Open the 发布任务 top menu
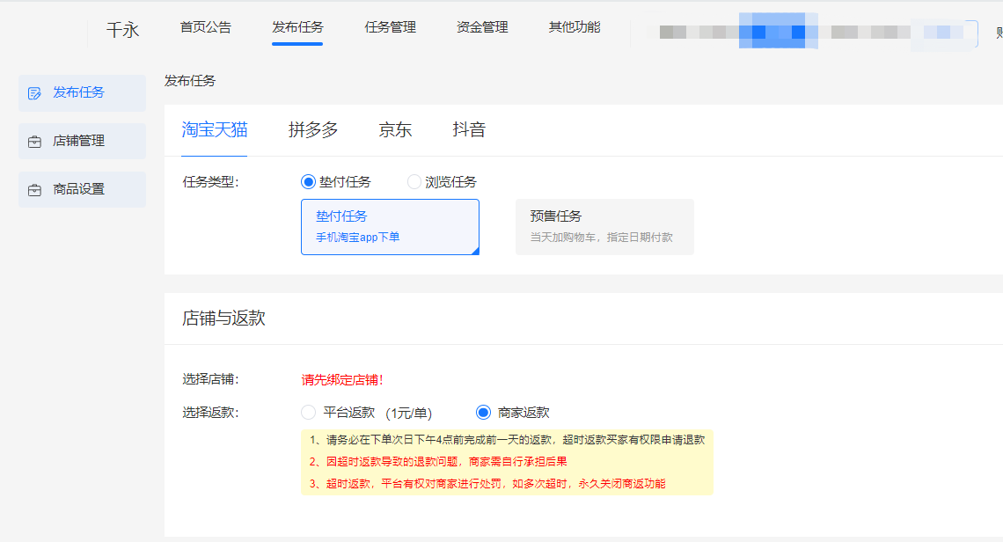This screenshot has height=542, width=1003. pos(297,27)
